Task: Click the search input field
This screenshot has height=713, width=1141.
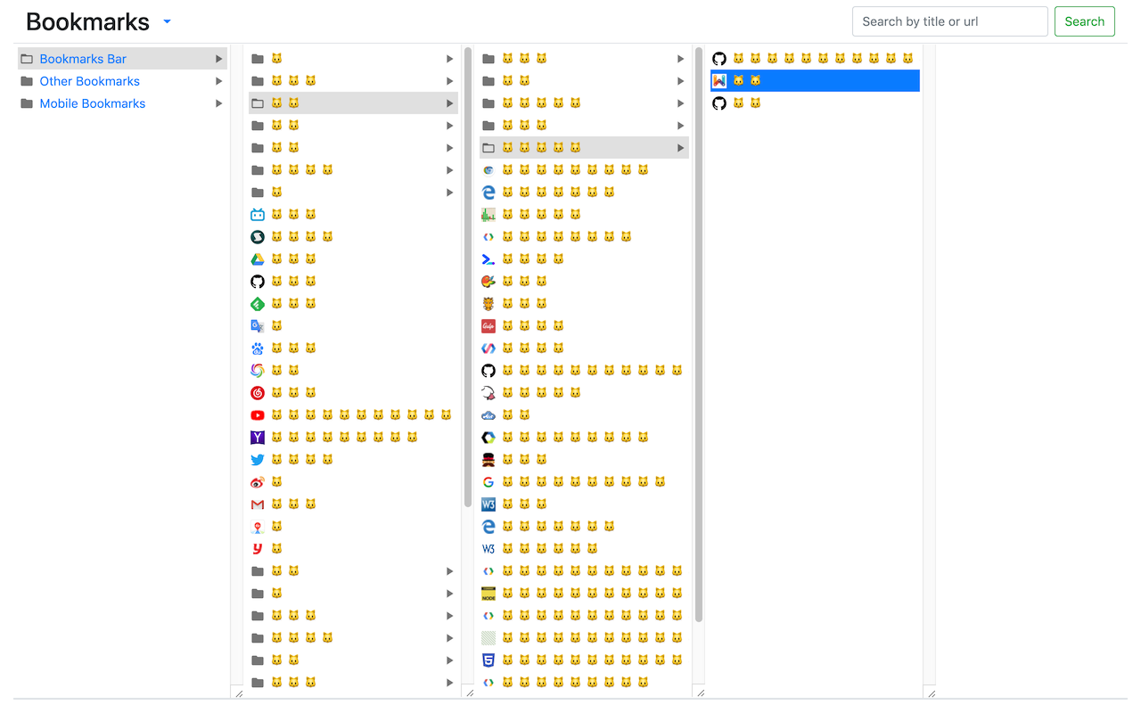Action: point(949,20)
